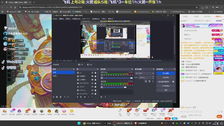Toggle visibility of pw source
Viewport: 224px width, 126px height.
[92, 73]
